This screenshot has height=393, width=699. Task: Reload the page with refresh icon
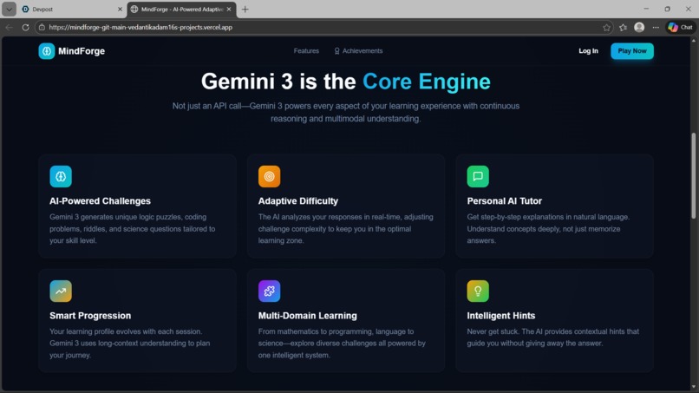point(25,27)
